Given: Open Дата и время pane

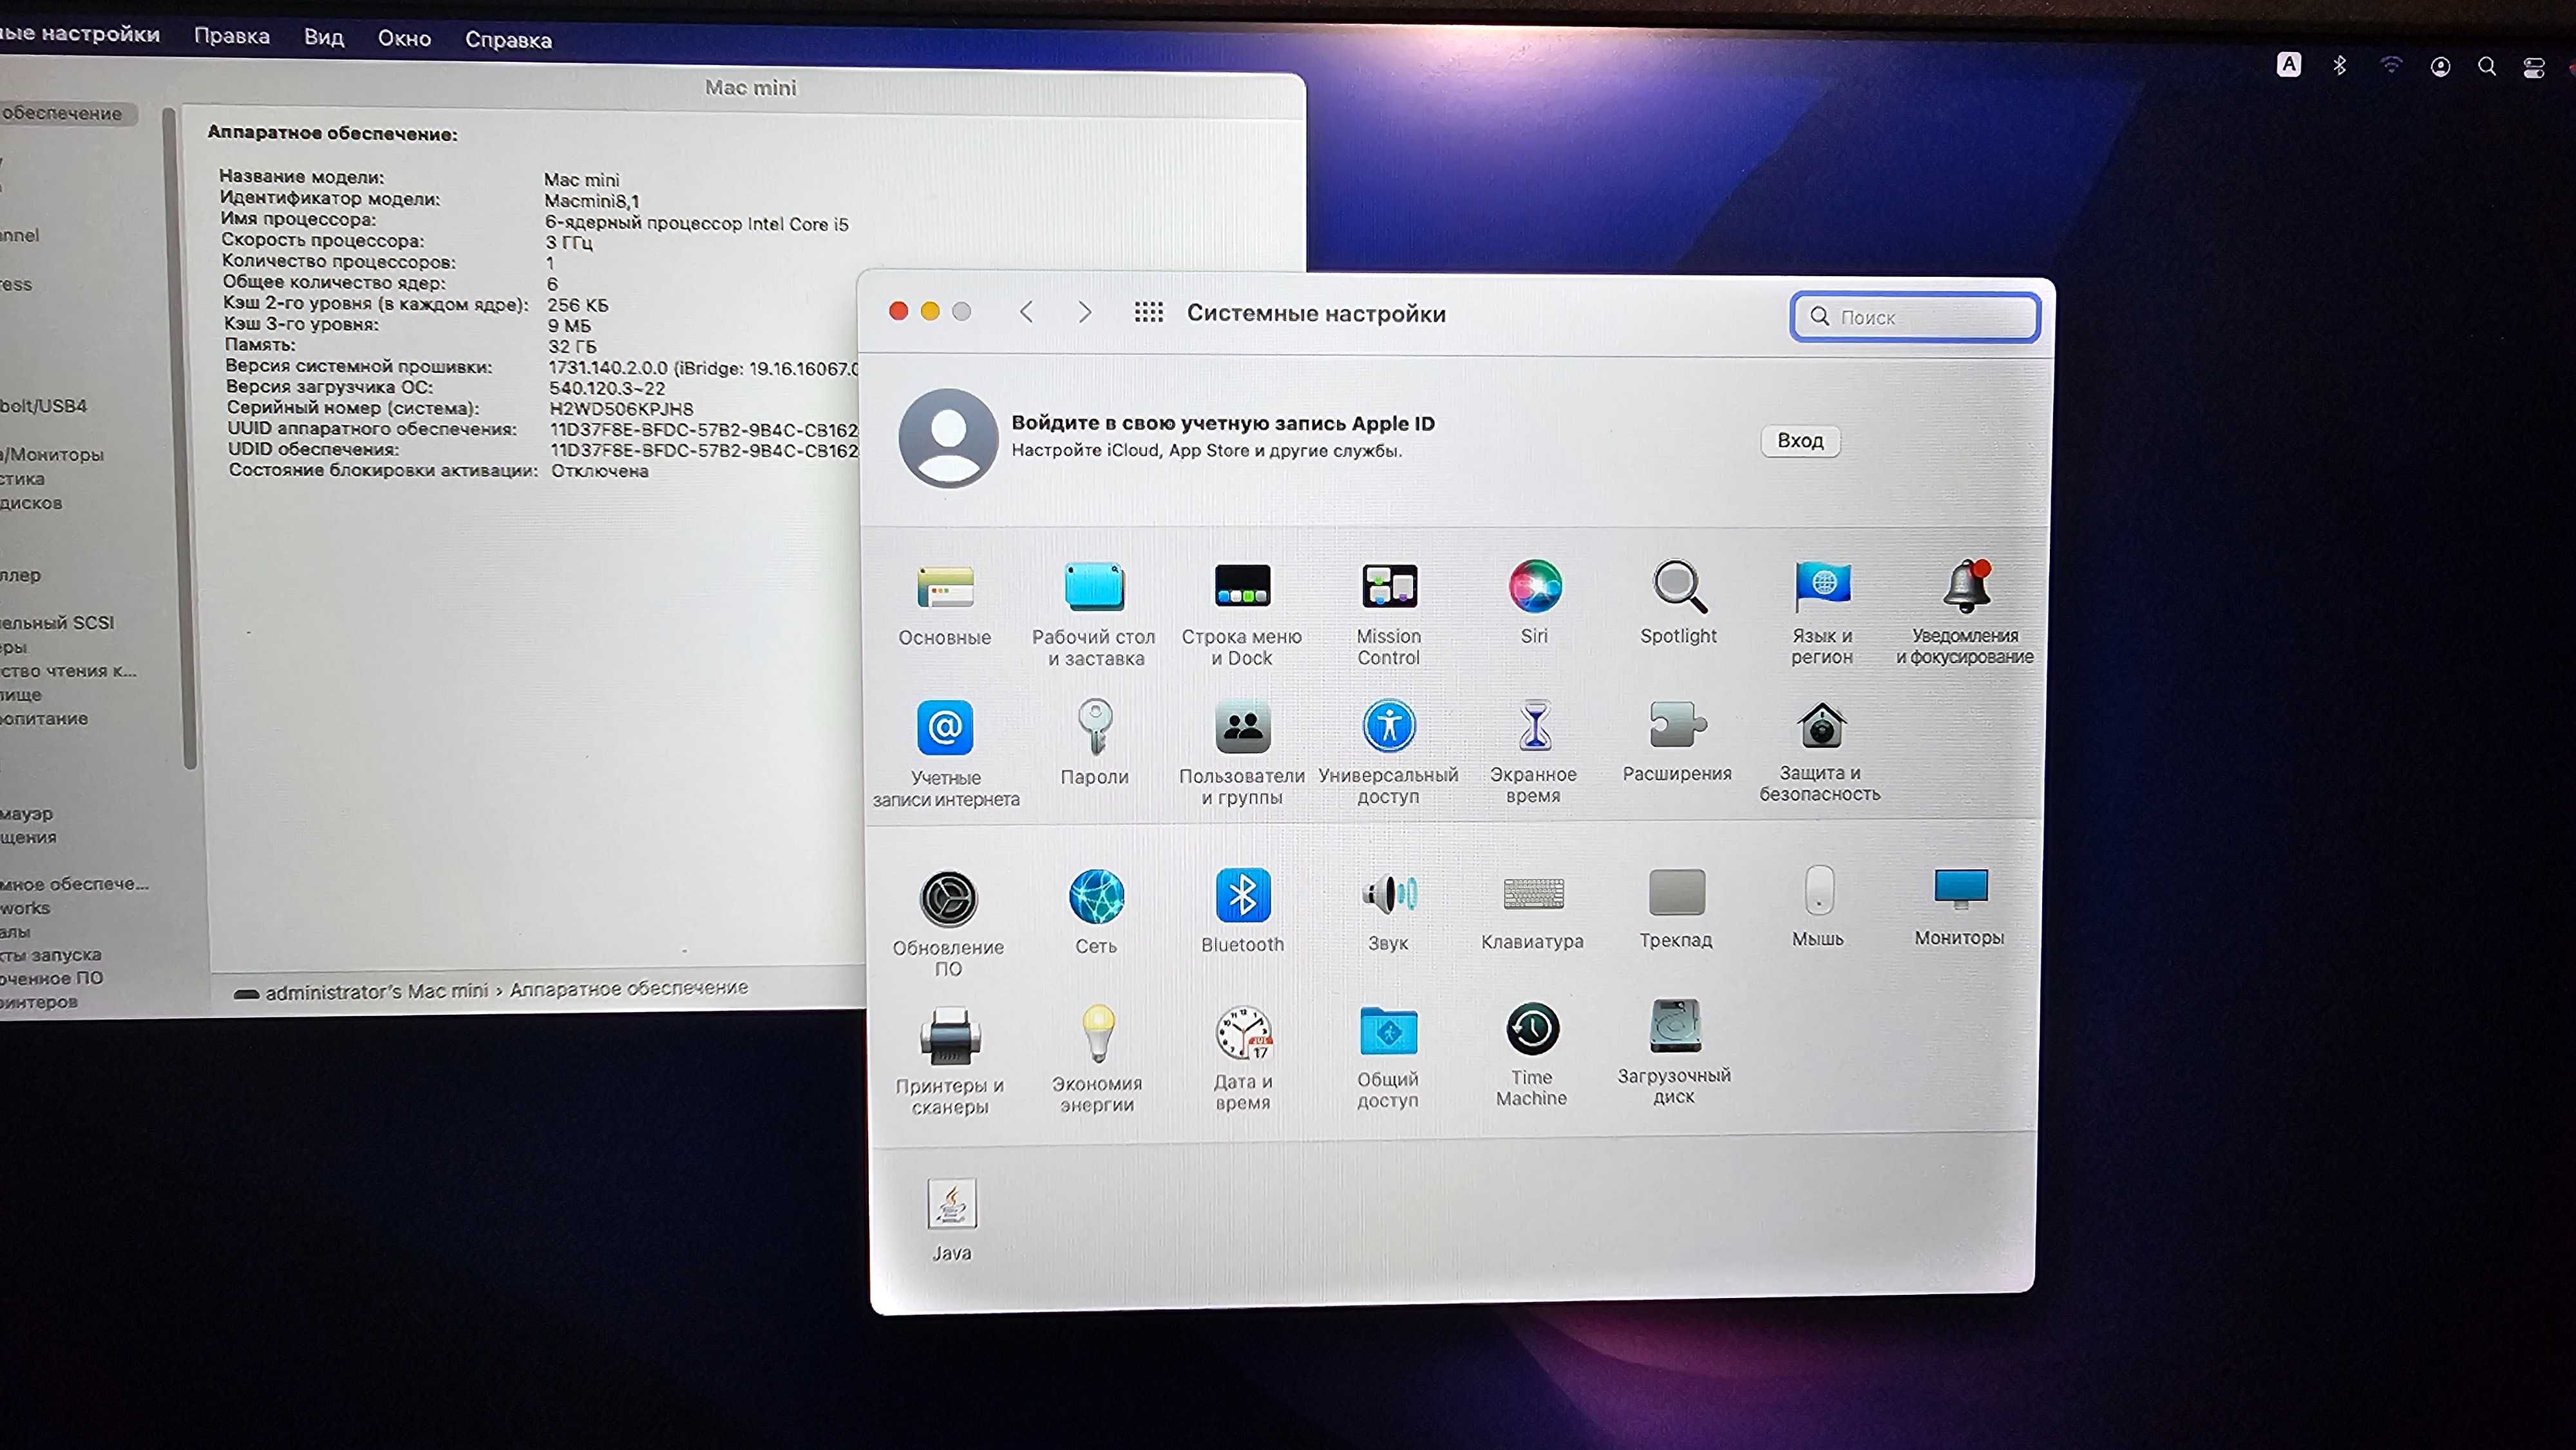Looking at the screenshot, I should click(x=1243, y=1058).
